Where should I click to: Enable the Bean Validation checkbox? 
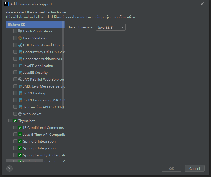point(15,38)
